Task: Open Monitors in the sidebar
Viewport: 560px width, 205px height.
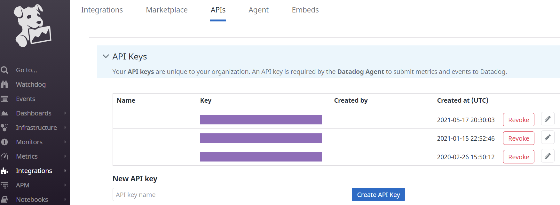Action: coord(29,142)
